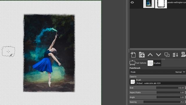Edit the brush name field
Image resolution: width=186 pixels, height=105 pixels.
pos(161,83)
